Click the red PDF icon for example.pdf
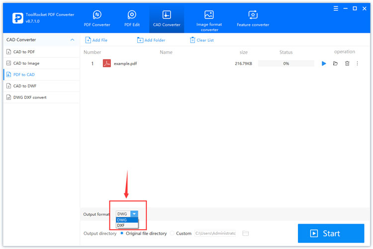Viewport: 373px width, 249px height. pos(107,63)
